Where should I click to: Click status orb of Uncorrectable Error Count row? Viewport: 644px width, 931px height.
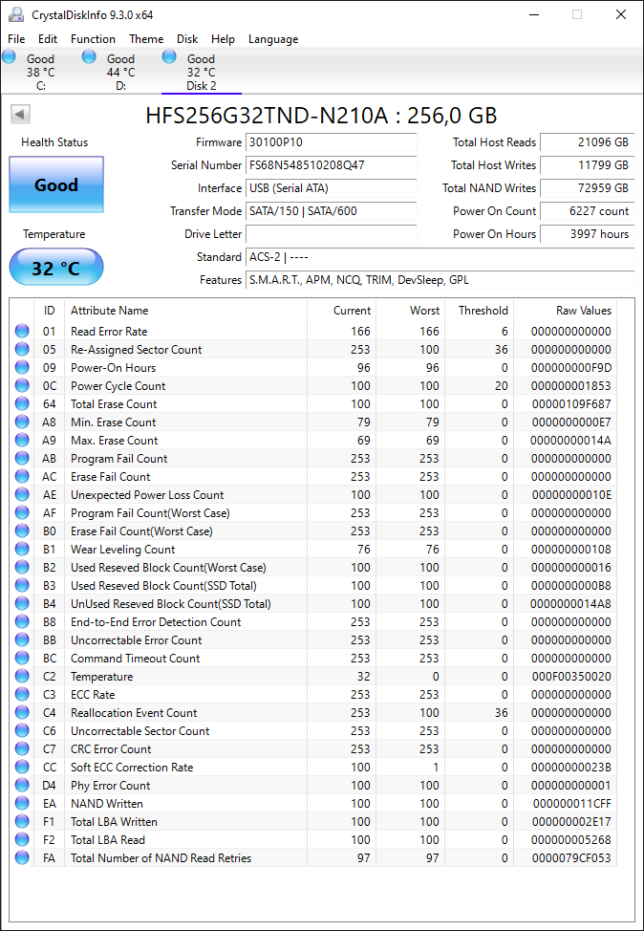pyautogui.click(x=22, y=640)
